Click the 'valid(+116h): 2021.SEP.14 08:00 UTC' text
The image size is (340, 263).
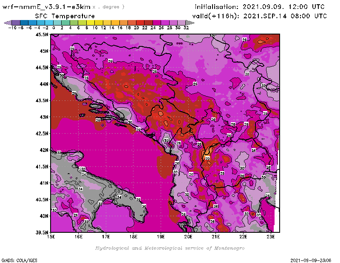click(260, 16)
